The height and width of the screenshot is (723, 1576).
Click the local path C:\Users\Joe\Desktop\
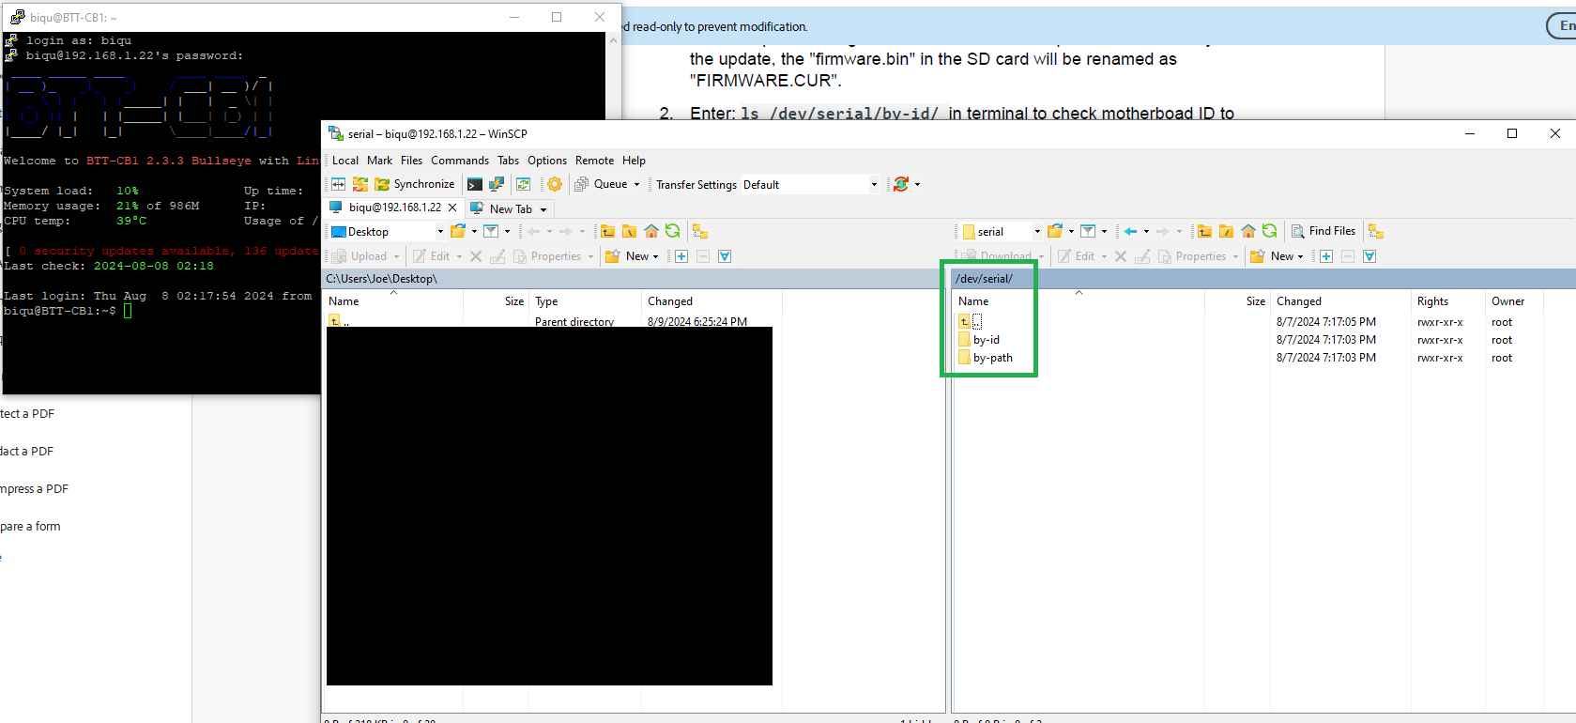tap(382, 279)
